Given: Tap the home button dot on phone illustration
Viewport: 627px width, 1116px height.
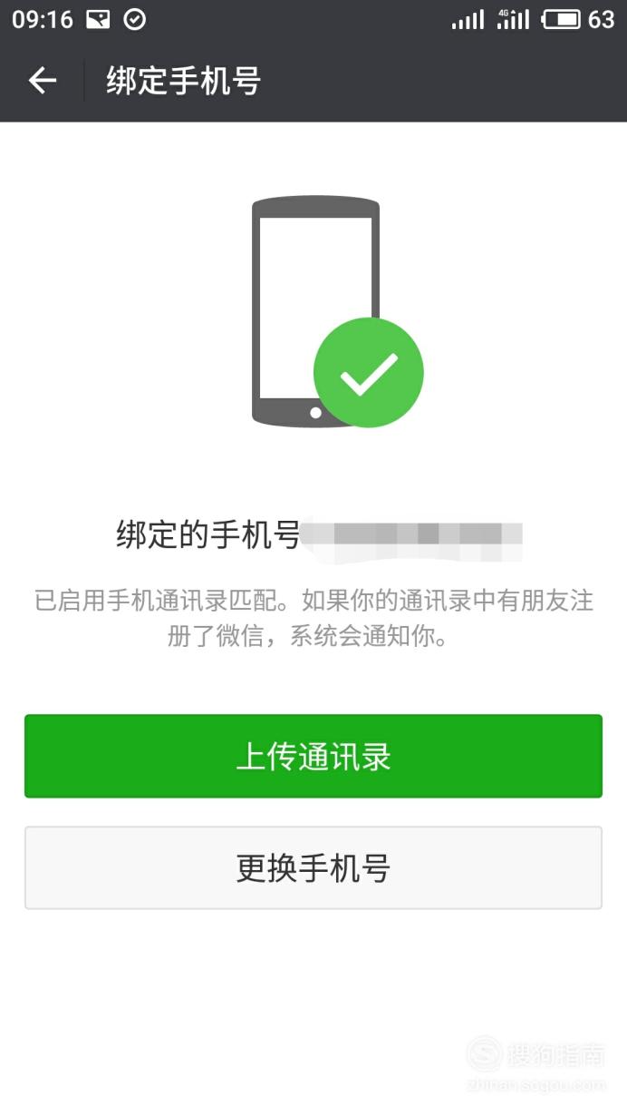Looking at the screenshot, I should [x=315, y=413].
